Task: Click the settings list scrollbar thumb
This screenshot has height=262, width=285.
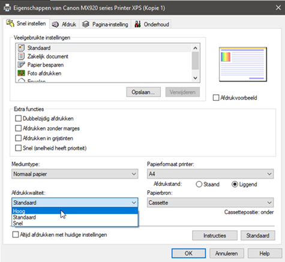Action: tap(196, 61)
